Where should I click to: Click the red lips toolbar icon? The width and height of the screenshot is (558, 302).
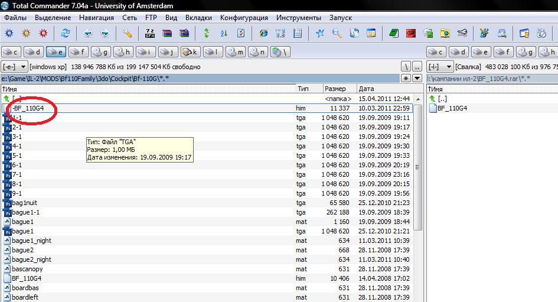410,34
